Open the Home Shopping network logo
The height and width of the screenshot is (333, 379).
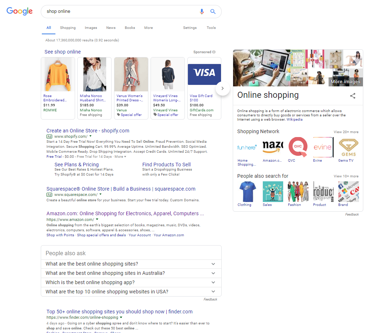pyautogui.click(x=247, y=147)
